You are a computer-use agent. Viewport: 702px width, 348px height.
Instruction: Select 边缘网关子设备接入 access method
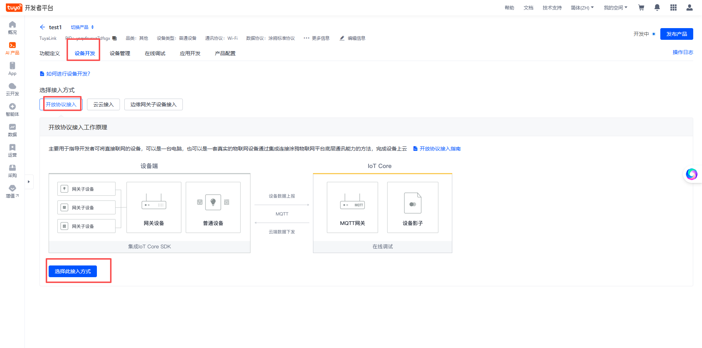pyautogui.click(x=154, y=104)
